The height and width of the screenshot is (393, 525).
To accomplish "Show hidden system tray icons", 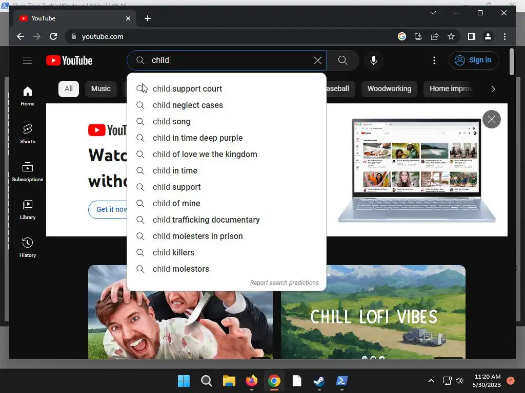I will (x=431, y=381).
